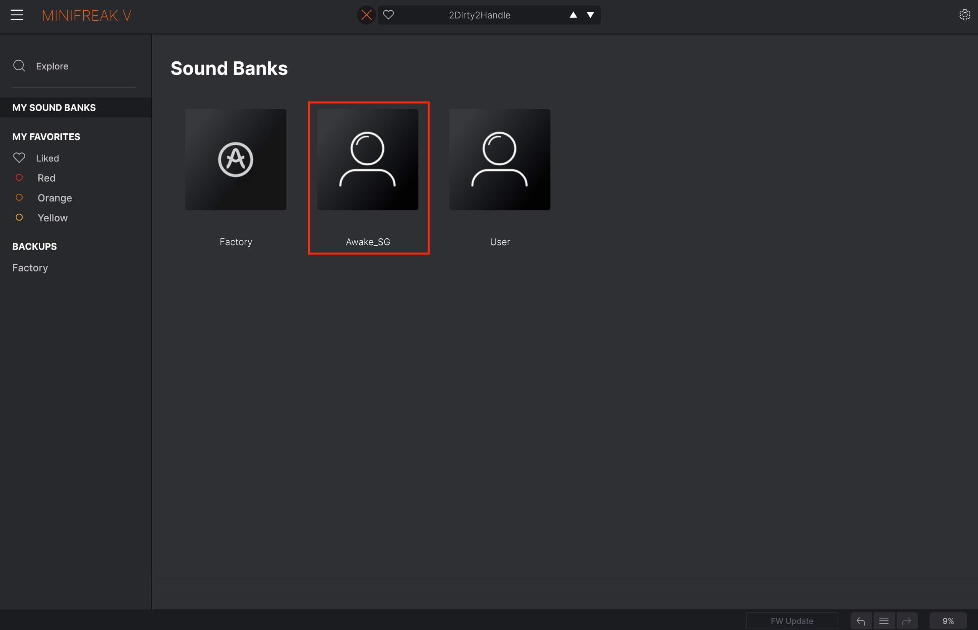The image size is (978, 630).
Task: Open the hamburger menu
Action: pyautogui.click(x=17, y=15)
